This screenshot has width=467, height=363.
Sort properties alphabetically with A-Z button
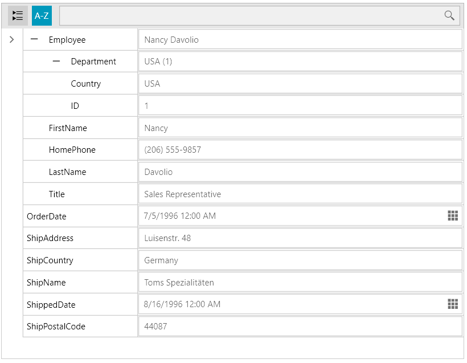(41, 15)
